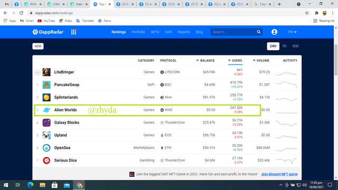This screenshot has width=338, height=190.
Task: Open File Explorer from taskbar
Action: [x=42, y=185]
